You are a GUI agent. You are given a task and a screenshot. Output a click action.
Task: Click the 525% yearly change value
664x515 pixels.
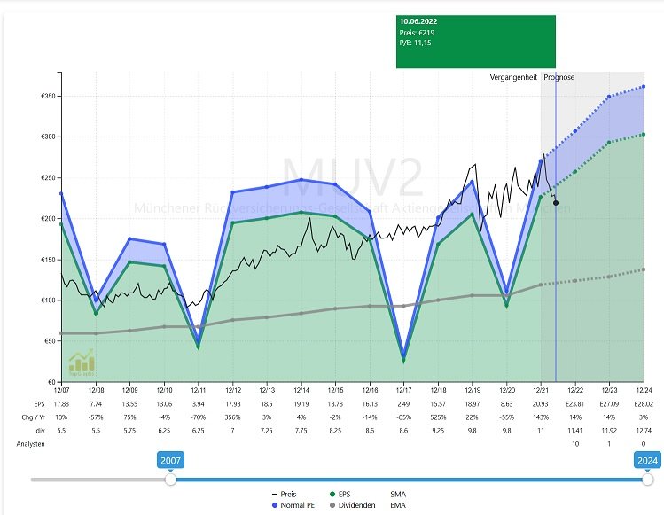click(x=438, y=417)
